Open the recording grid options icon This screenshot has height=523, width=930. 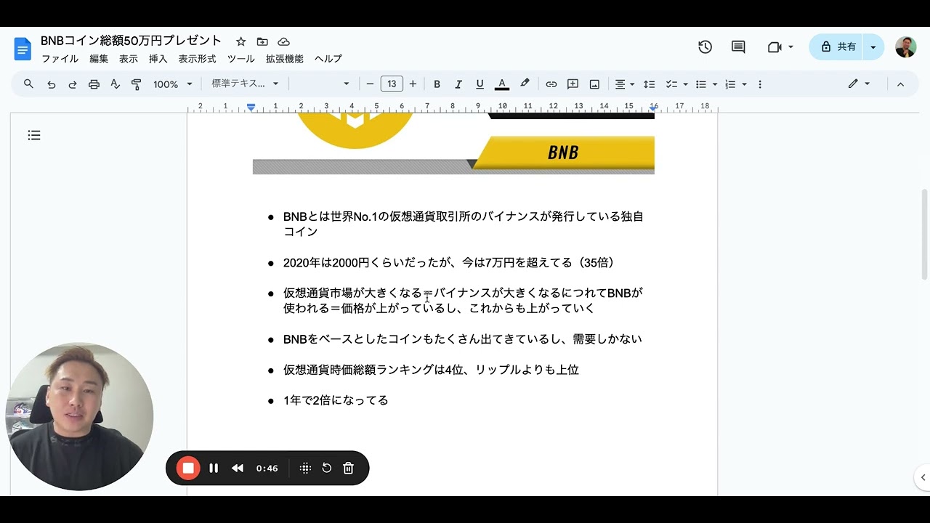(305, 469)
